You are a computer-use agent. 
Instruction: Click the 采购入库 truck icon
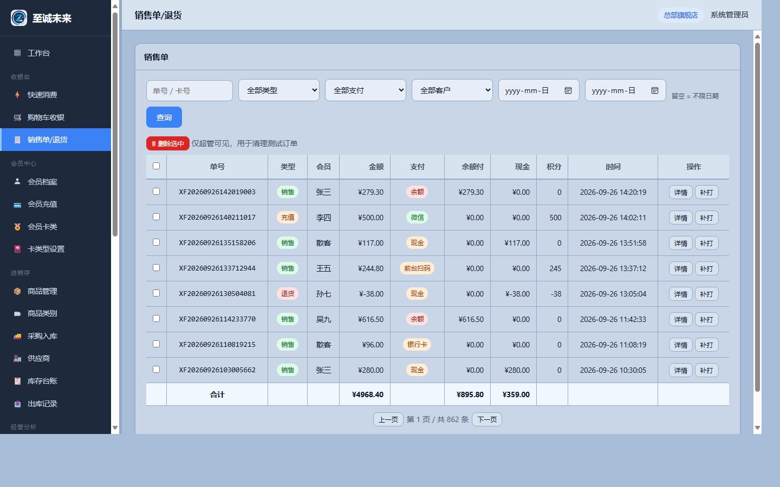pos(17,336)
